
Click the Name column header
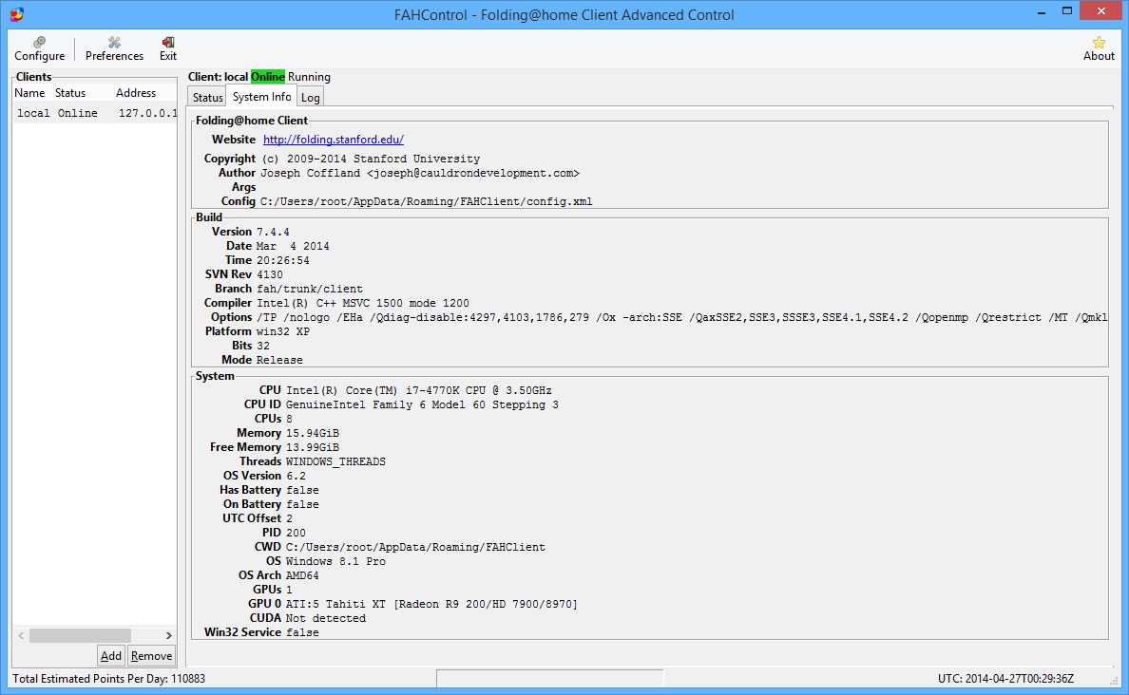click(x=29, y=93)
